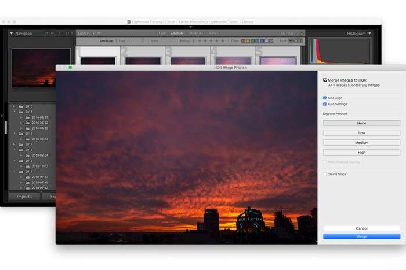Click the filter lock icon
Screen dimensions: 406x270
tap(302, 34)
